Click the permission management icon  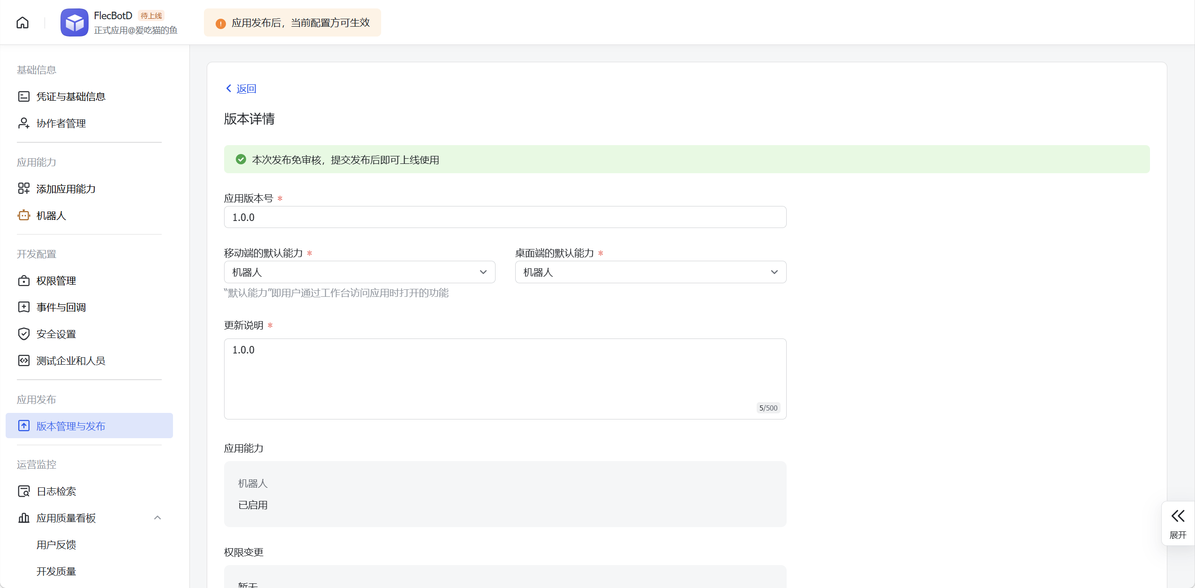[24, 280]
